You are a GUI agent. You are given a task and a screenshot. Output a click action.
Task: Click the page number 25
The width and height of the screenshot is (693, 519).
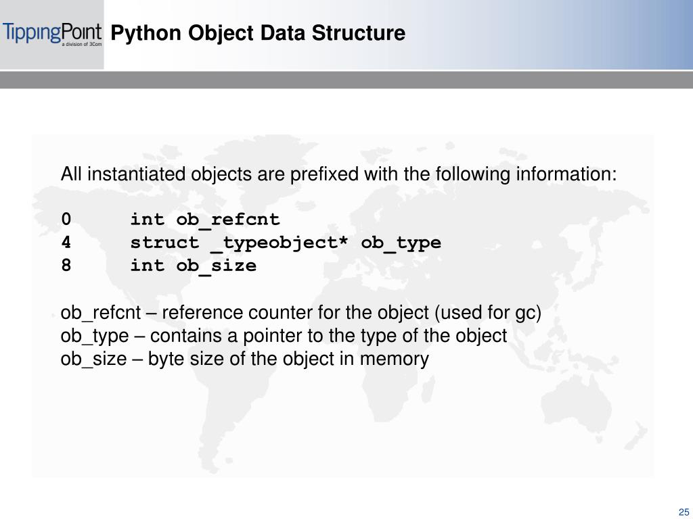coord(684,512)
